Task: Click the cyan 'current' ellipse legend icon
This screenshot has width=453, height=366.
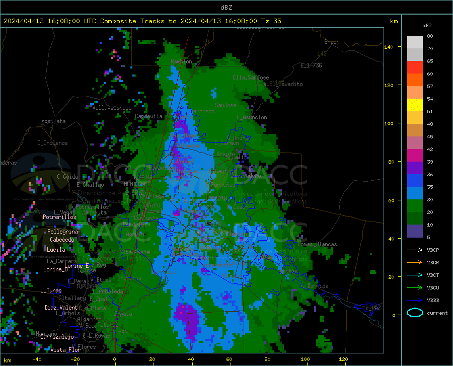Action: click(x=415, y=313)
